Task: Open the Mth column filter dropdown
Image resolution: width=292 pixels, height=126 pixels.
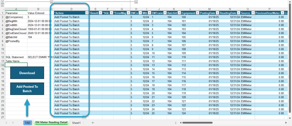Action: point(149,13)
